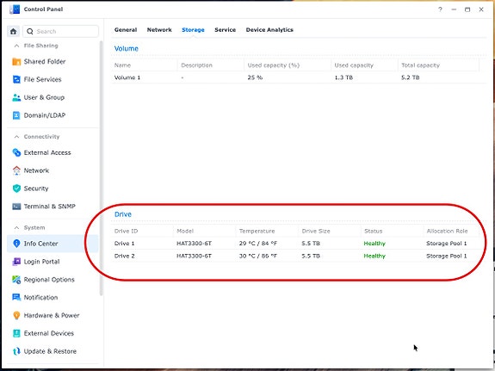
Task: Select the Domain/LDAP icon
Action: point(16,115)
